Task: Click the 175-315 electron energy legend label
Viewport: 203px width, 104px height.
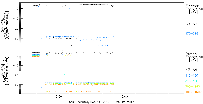Action: (x=192, y=34)
